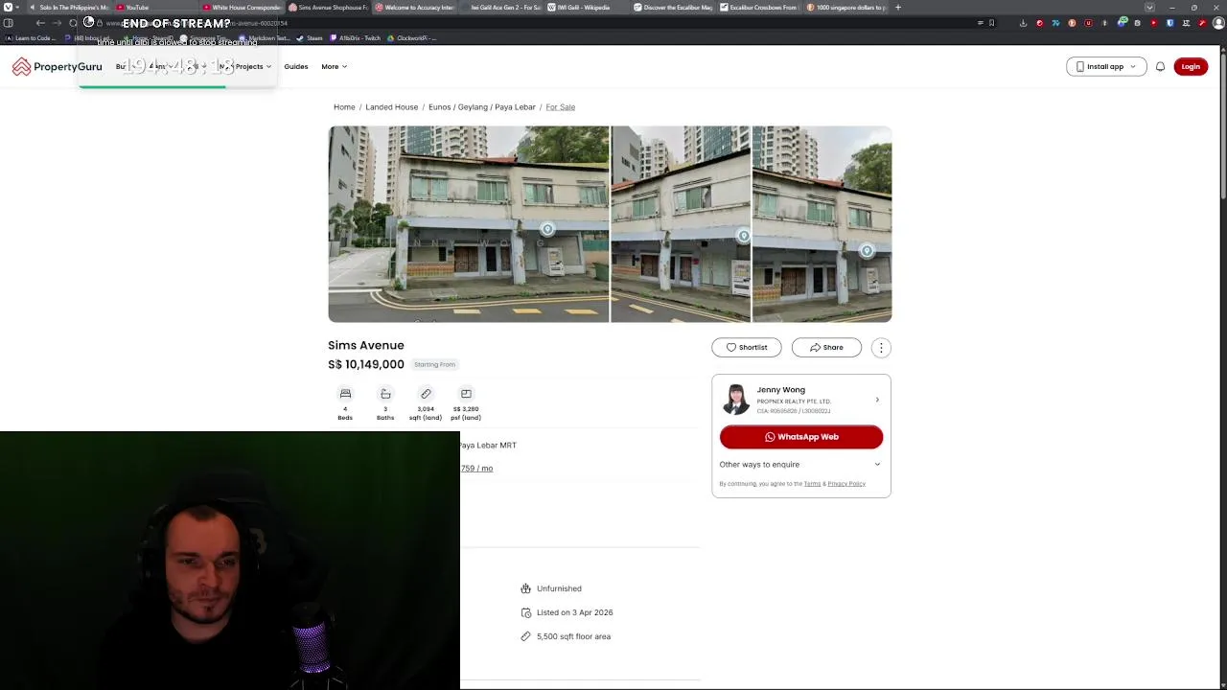This screenshot has height=690, width=1227.
Task: Expand Other ways to enquire
Action: (x=800, y=464)
